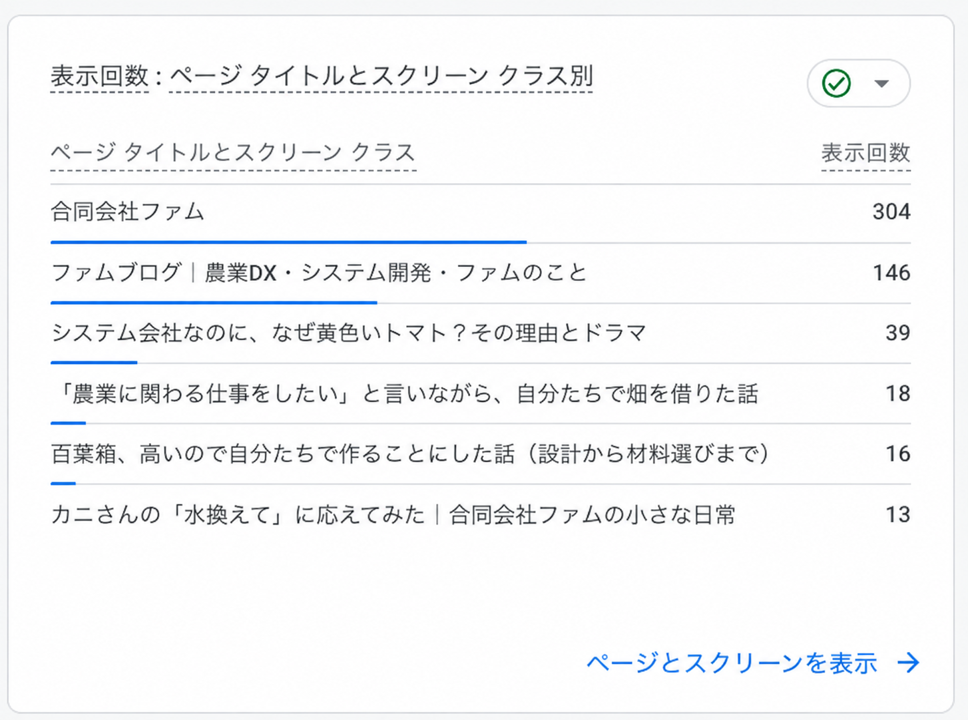The width and height of the screenshot is (968, 720).
Task: Click the ページ タイトルとスクリーン クラス column header
Action: 233,153
